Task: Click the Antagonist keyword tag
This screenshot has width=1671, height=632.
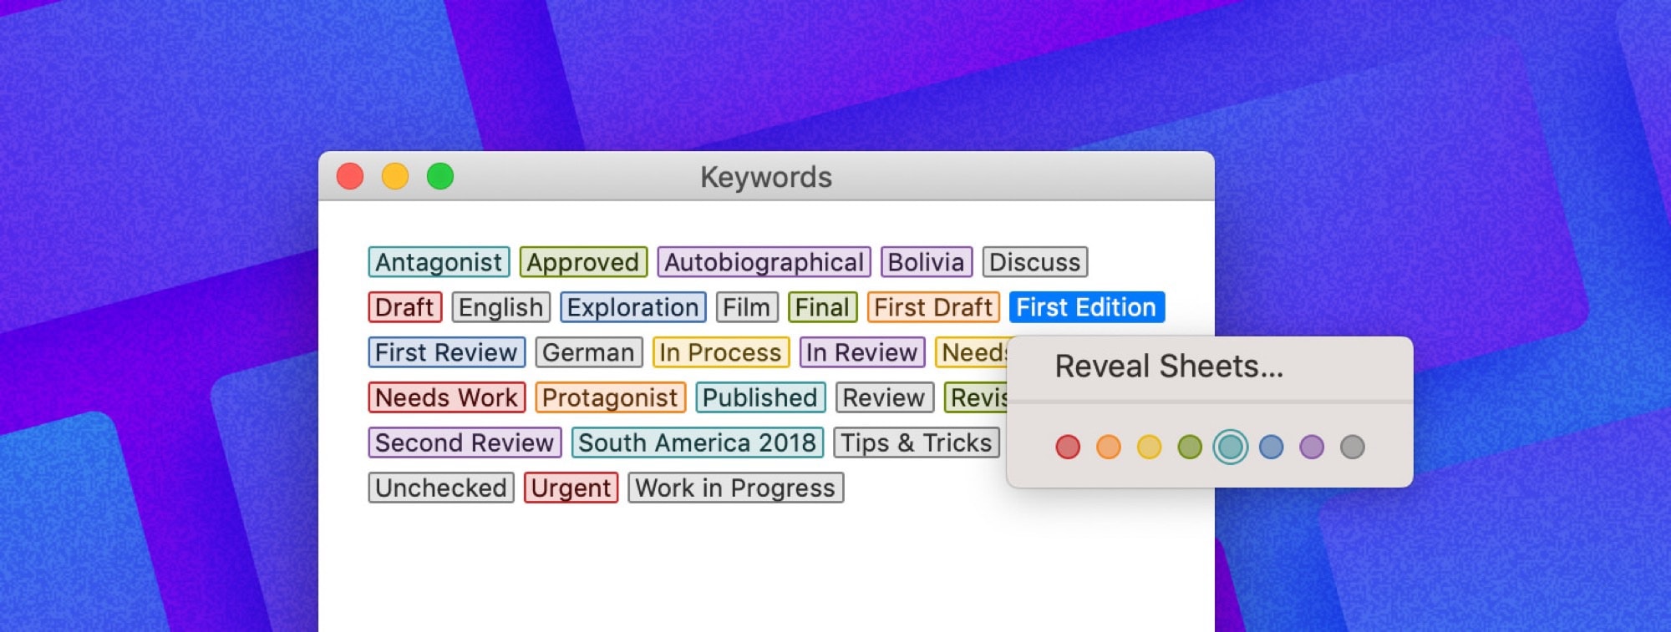Action: 439,262
